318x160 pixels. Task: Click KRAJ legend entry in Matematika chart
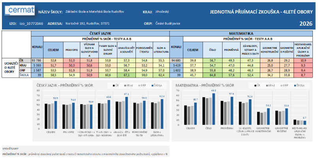pos(271,86)
